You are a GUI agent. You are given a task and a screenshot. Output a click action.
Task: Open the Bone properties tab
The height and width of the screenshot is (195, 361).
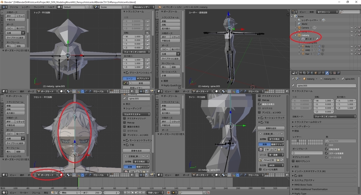pos(327,73)
